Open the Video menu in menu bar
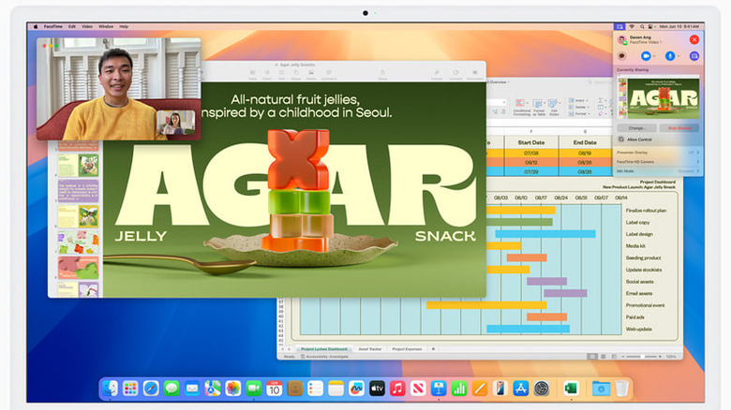731x410 pixels. click(86, 26)
